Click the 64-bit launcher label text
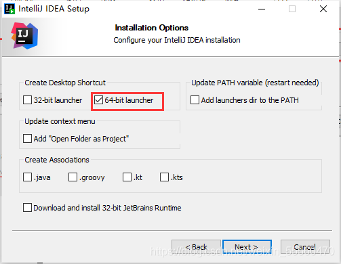341x264 pixels. tap(129, 100)
